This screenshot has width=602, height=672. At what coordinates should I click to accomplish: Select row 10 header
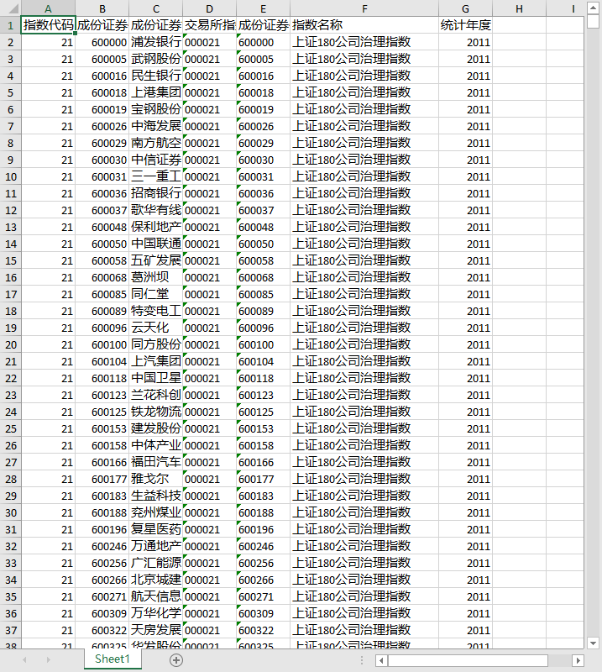point(10,176)
